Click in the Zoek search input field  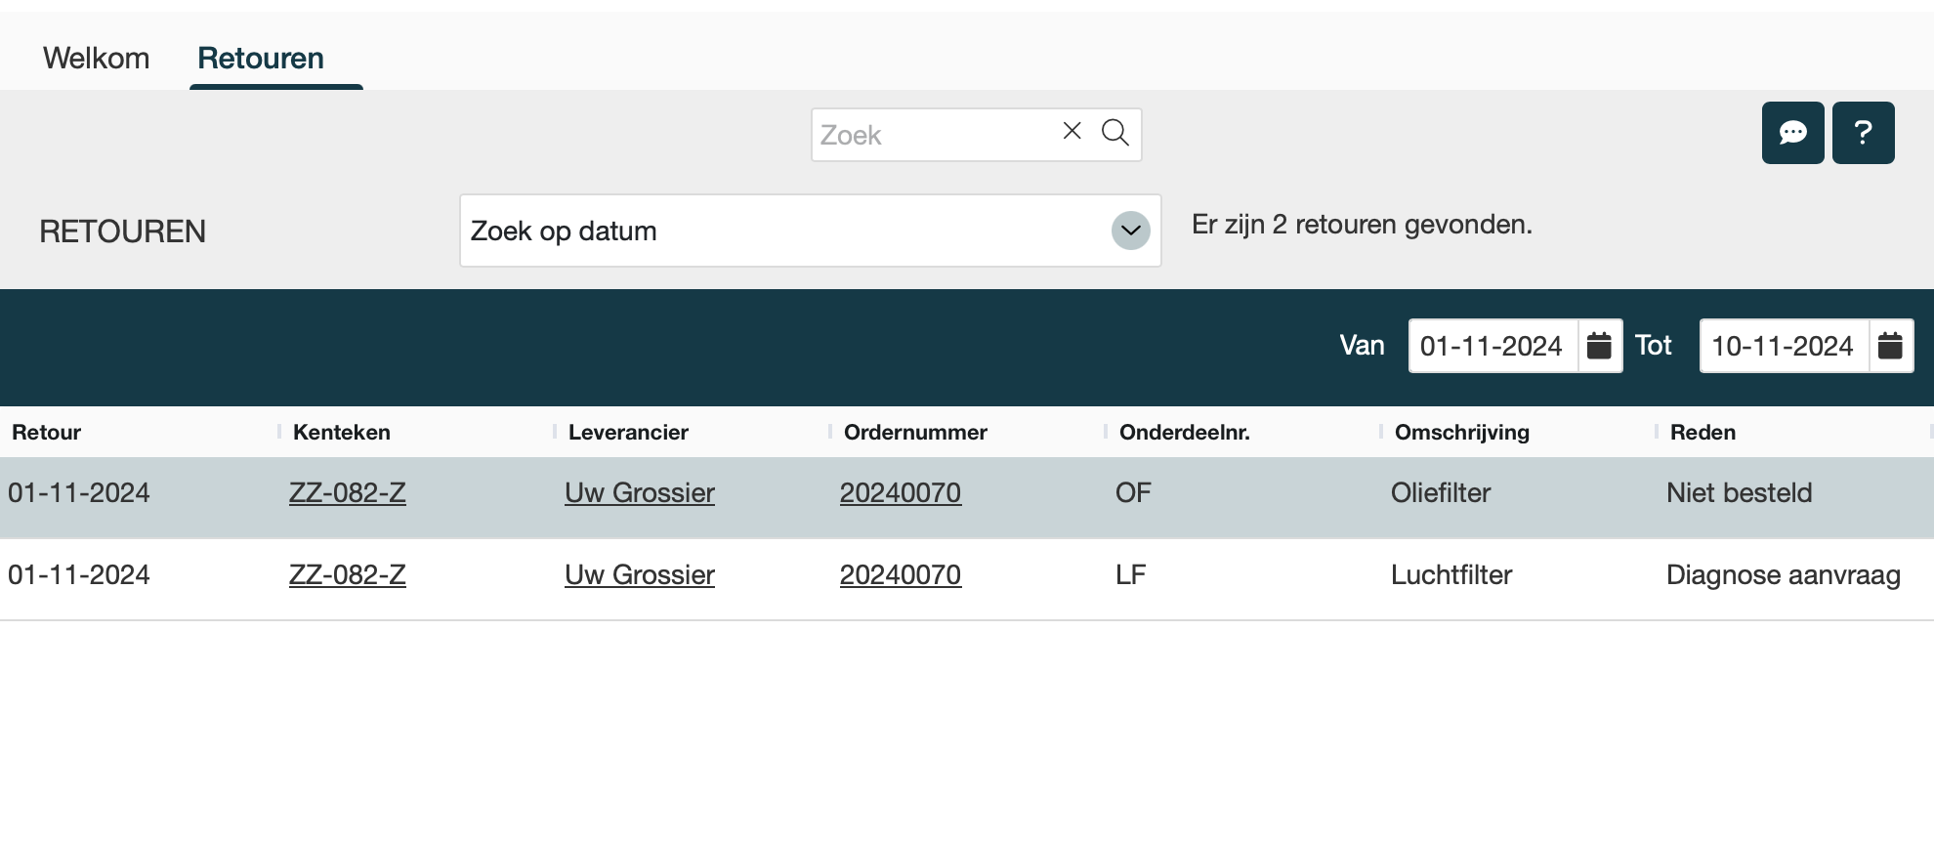tap(933, 135)
